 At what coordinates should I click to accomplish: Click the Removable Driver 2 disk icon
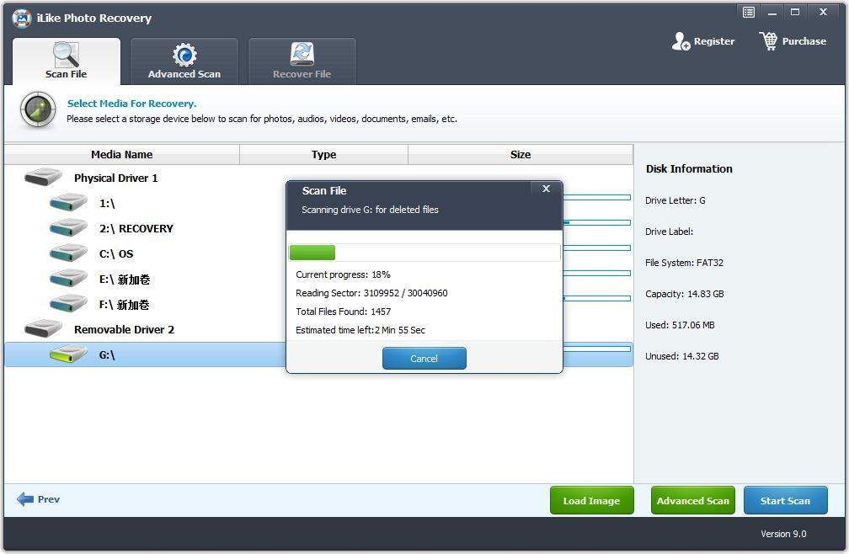click(x=43, y=329)
